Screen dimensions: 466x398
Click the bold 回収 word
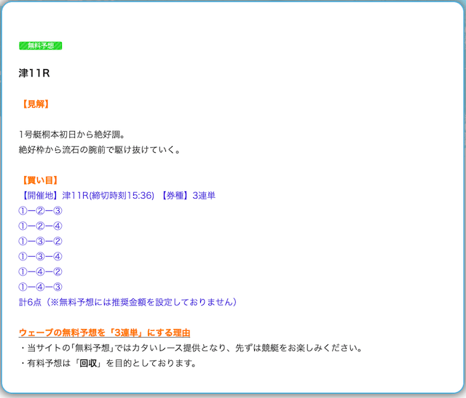point(89,363)
